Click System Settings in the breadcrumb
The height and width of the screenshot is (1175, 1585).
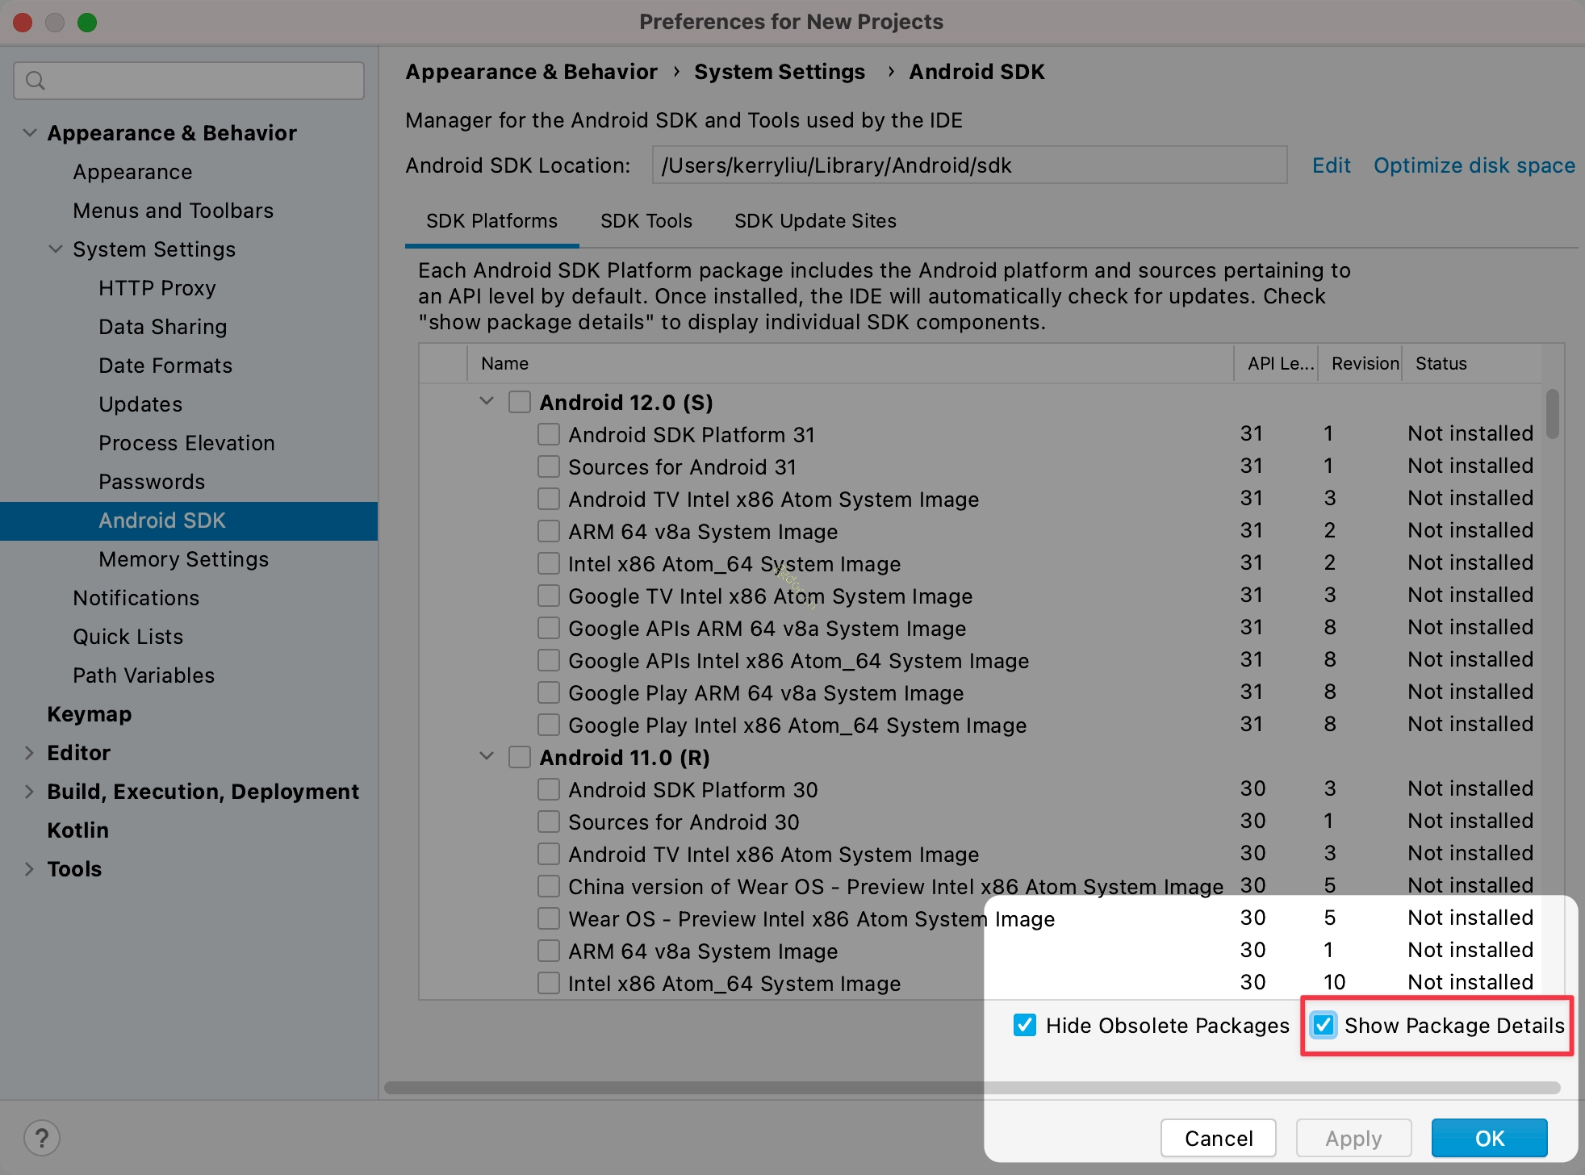780,72
